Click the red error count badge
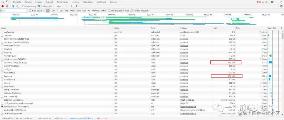 (259, 2)
